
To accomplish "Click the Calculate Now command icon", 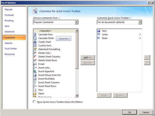I will (35, 35).
